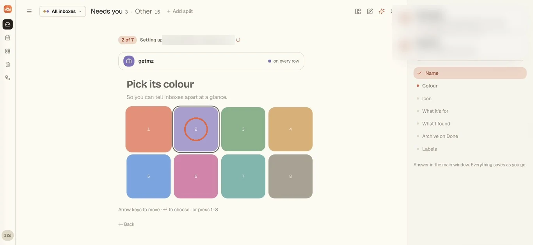Click the app logo icon in the sidebar
The height and width of the screenshot is (245, 533).
7,9
